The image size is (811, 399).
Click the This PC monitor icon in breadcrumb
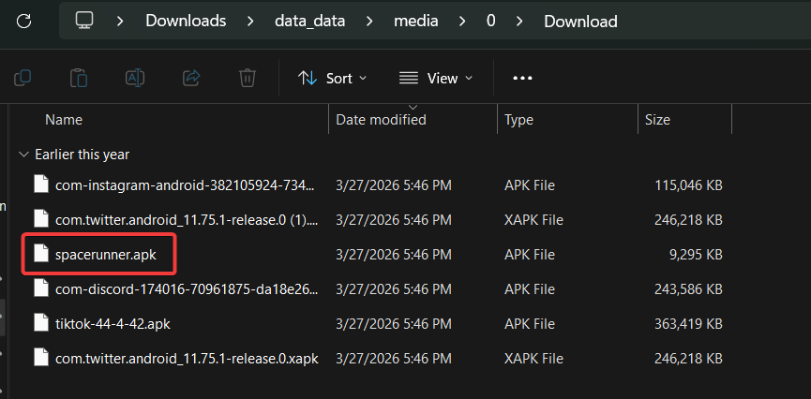[x=84, y=21]
